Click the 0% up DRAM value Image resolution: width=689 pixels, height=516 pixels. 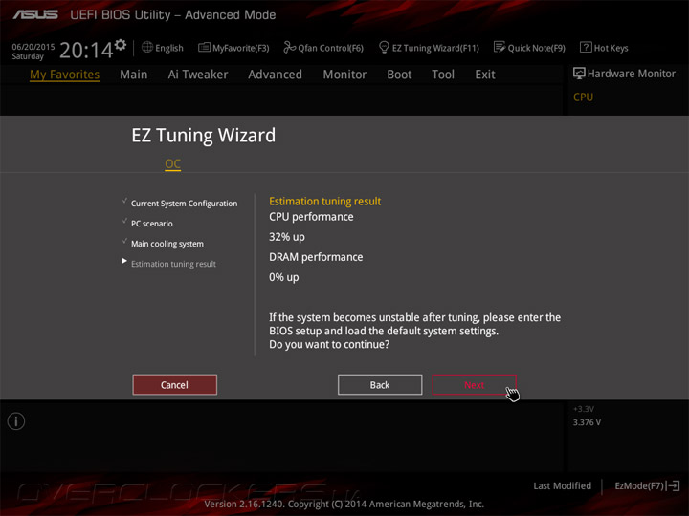(x=284, y=277)
